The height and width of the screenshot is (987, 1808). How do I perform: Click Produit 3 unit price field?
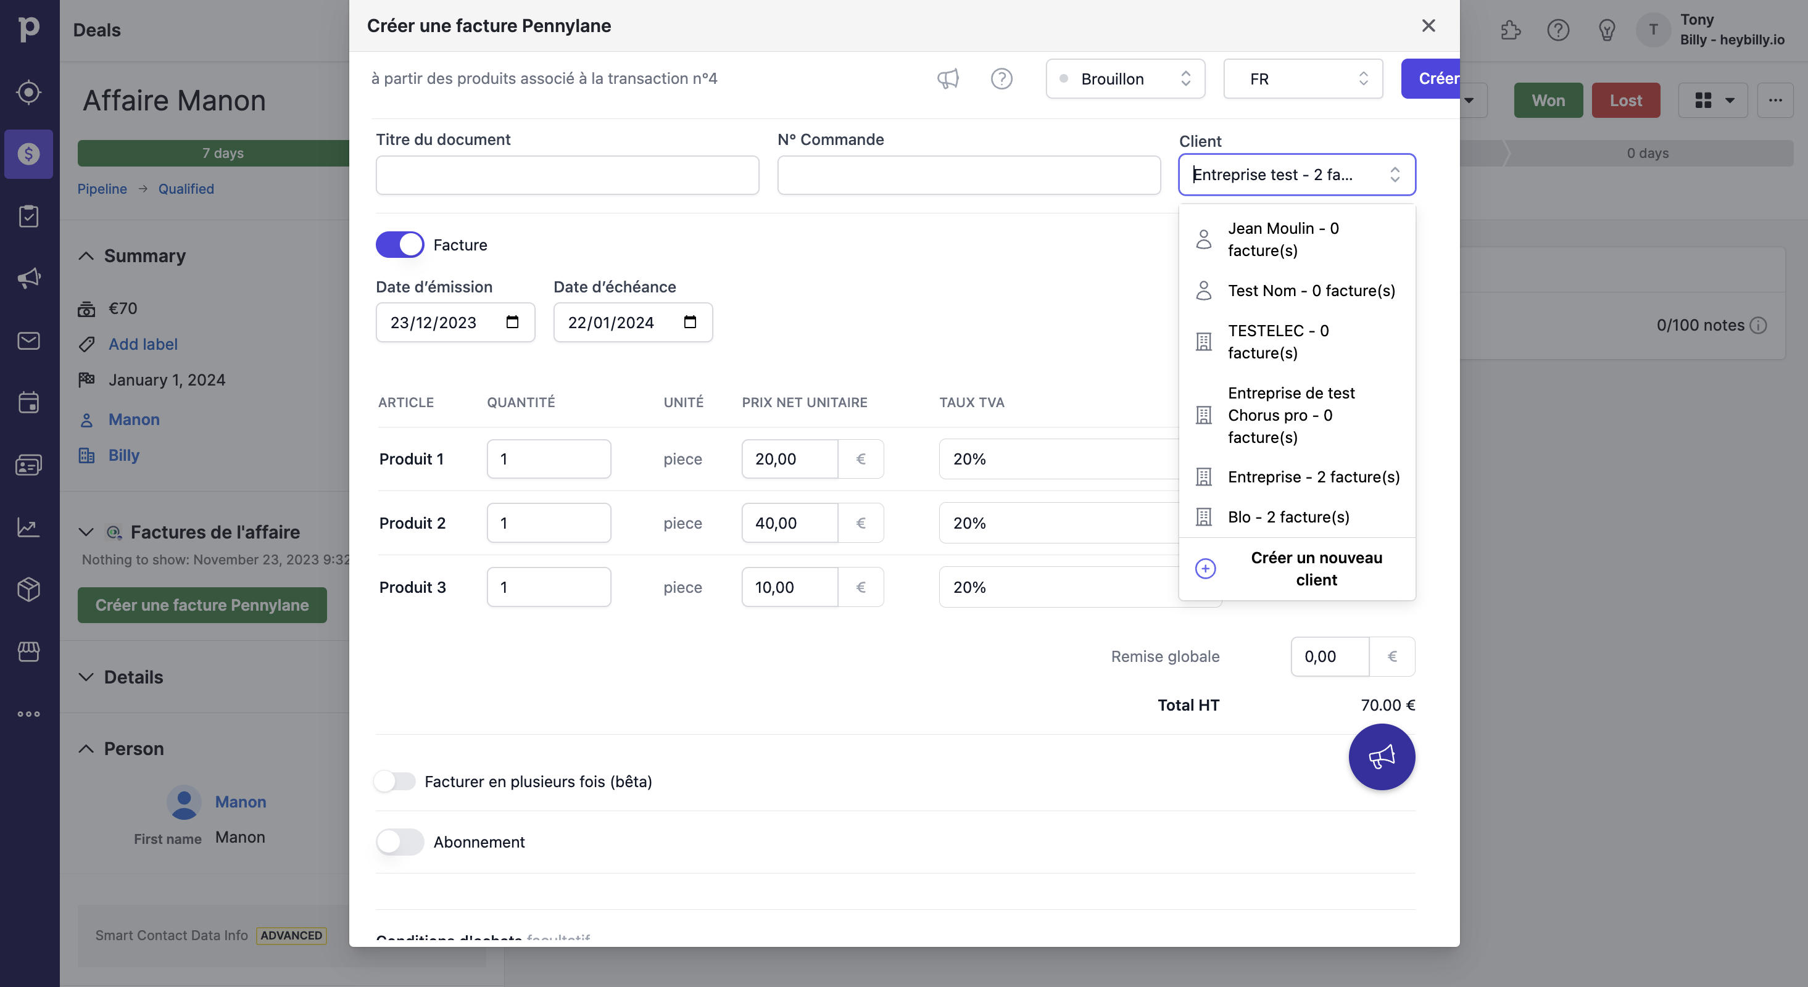pyautogui.click(x=790, y=587)
